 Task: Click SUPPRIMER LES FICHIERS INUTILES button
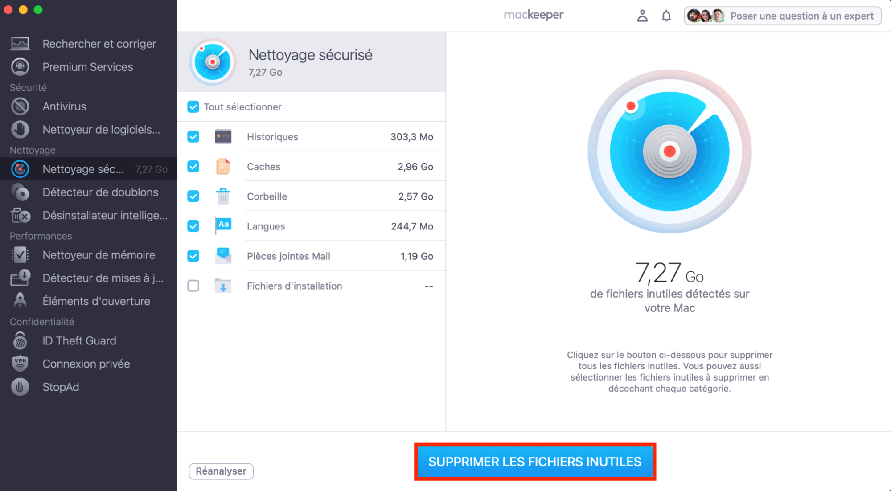(x=535, y=462)
